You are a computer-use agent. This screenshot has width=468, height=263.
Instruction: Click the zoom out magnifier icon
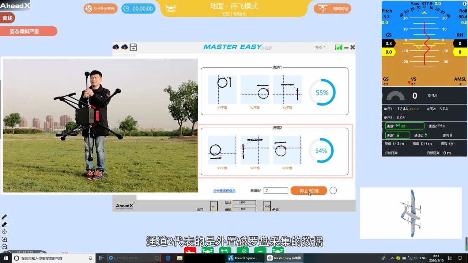[x=4, y=247]
